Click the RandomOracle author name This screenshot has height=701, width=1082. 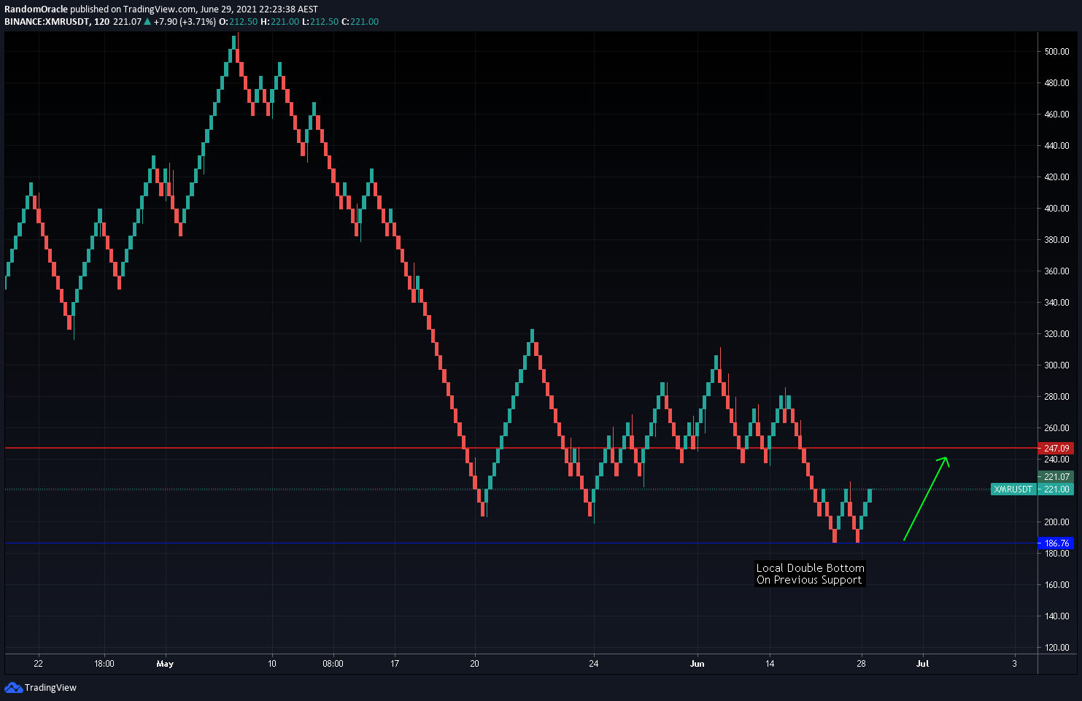[x=36, y=9]
